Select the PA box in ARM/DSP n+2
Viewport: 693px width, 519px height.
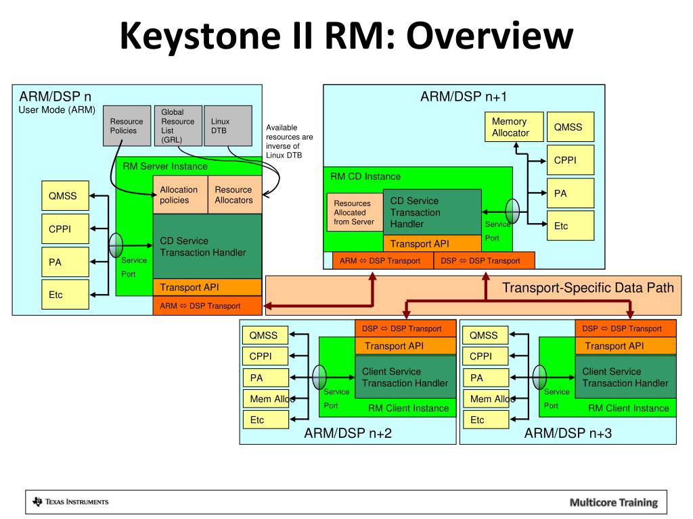tap(265, 378)
